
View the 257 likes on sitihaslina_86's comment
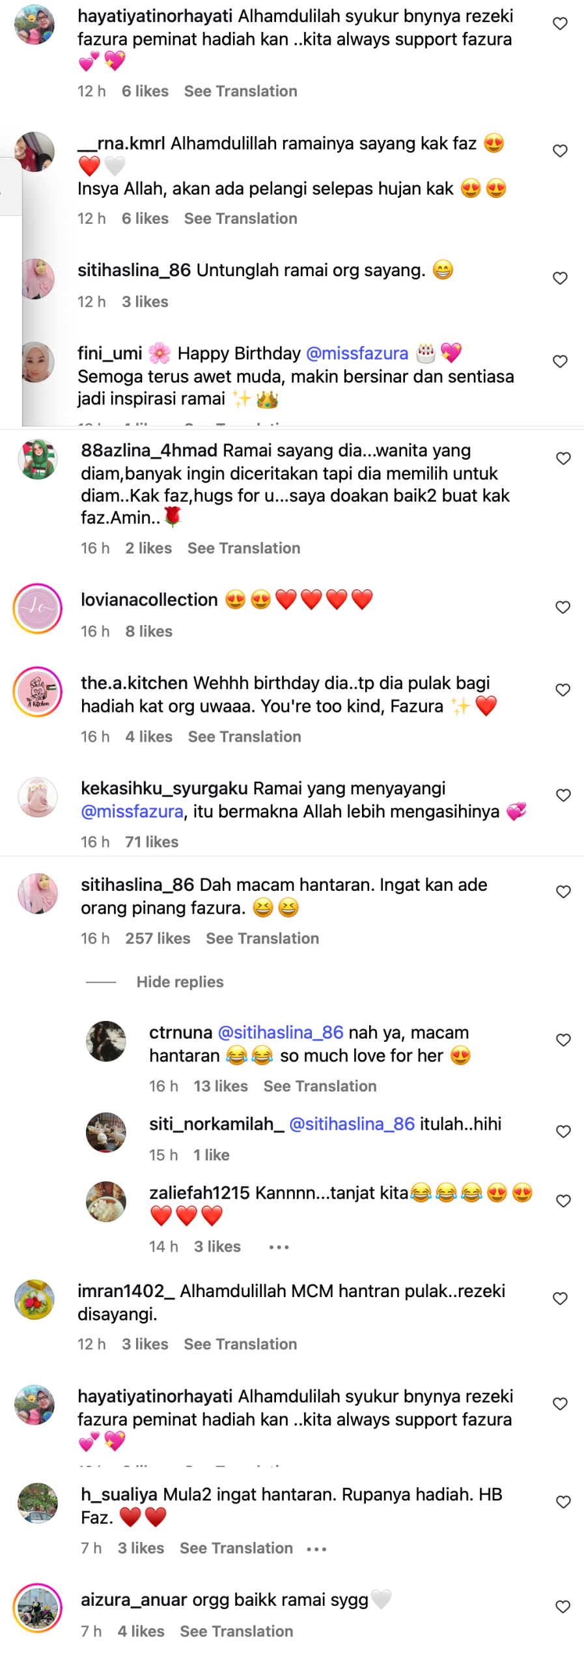158,938
